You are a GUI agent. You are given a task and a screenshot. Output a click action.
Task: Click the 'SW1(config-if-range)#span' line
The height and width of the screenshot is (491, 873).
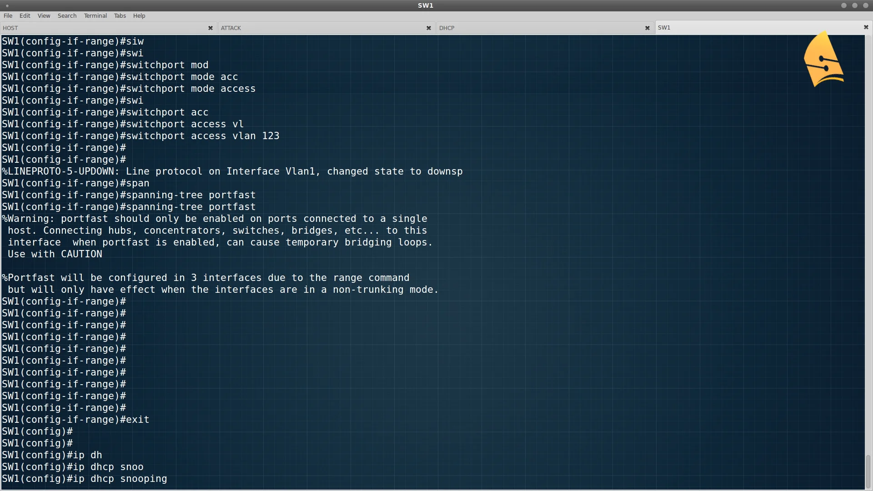(75, 183)
